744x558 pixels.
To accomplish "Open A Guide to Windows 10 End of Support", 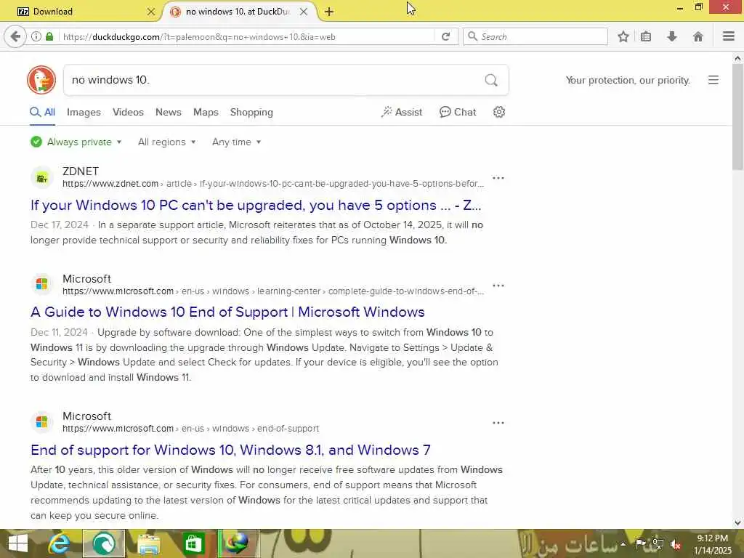I will click(x=227, y=312).
